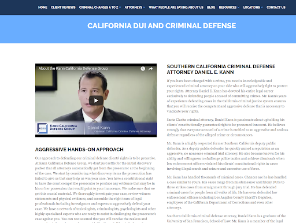
Task: Open Client Reviews page
Action: click(x=63, y=8)
